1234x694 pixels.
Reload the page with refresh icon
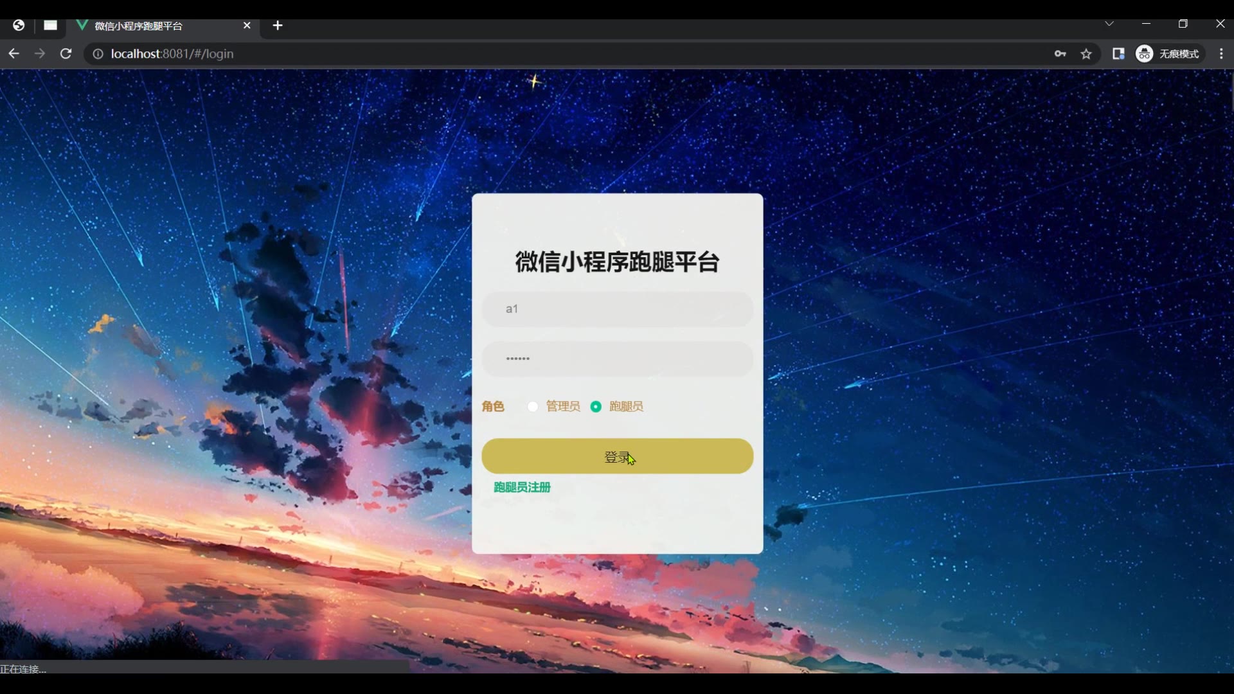tap(66, 54)
